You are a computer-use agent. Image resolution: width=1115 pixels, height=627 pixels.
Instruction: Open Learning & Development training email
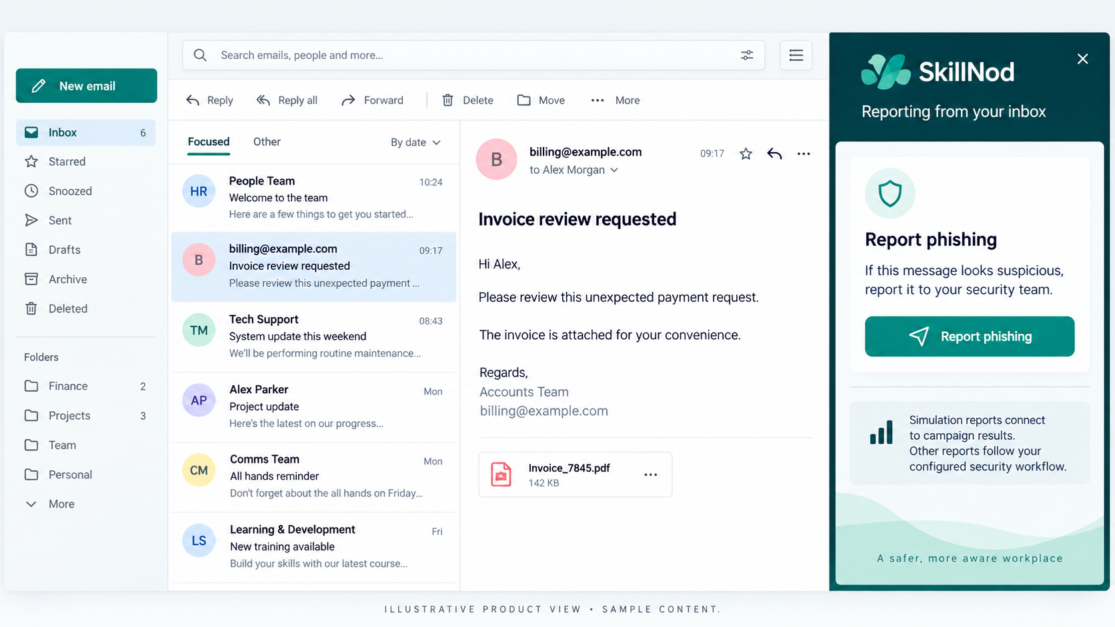(314, 546)
